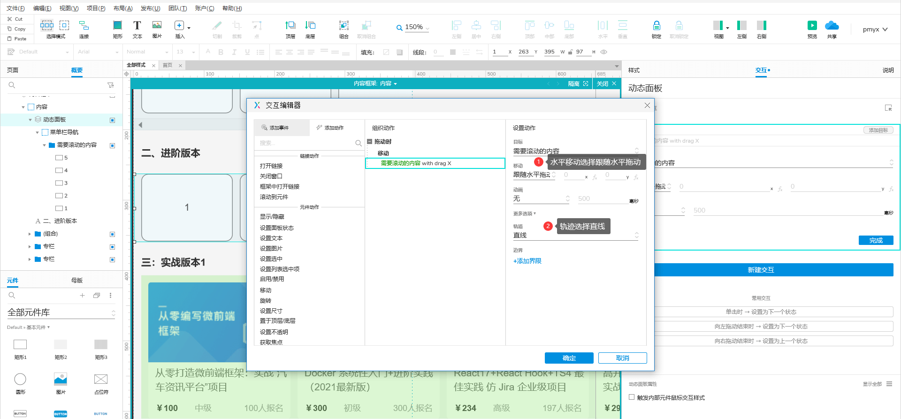The height and width of the screenshot is (419, 901).
Task: Toggle the widget visibility eye icon
Action: pyautogui.click(x=604, y=52)
